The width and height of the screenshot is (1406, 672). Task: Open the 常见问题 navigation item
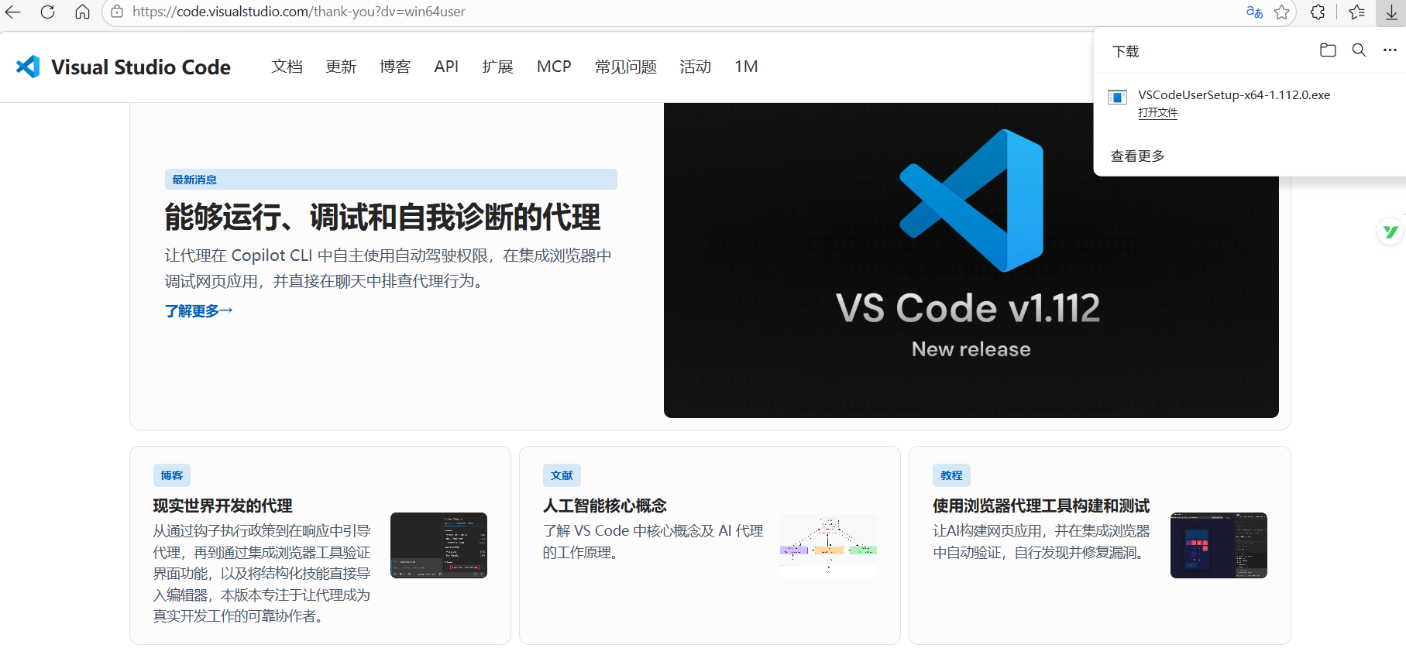[626, 67]
